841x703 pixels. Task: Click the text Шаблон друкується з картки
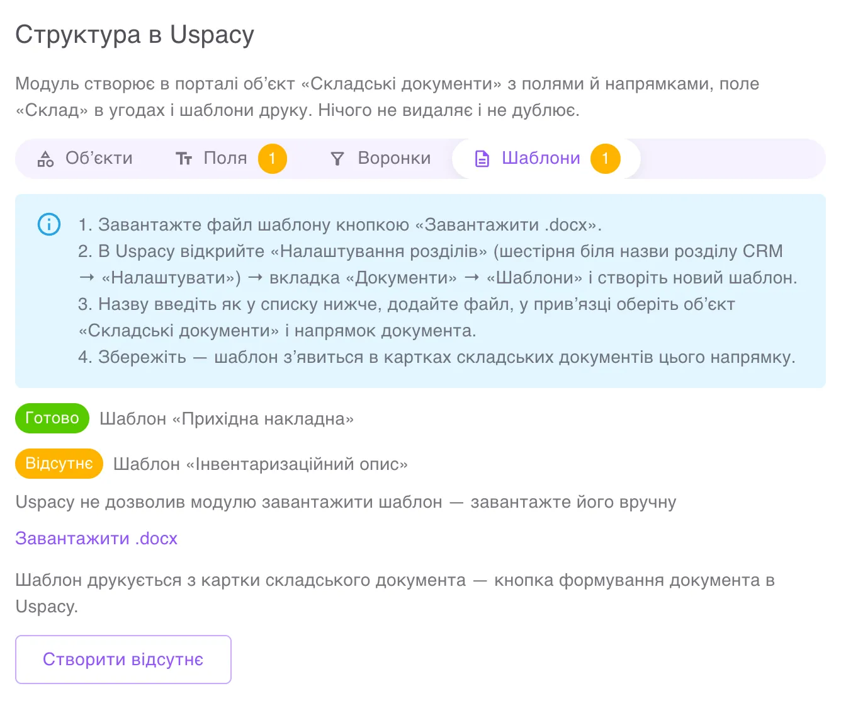click(x=395, y=593)
